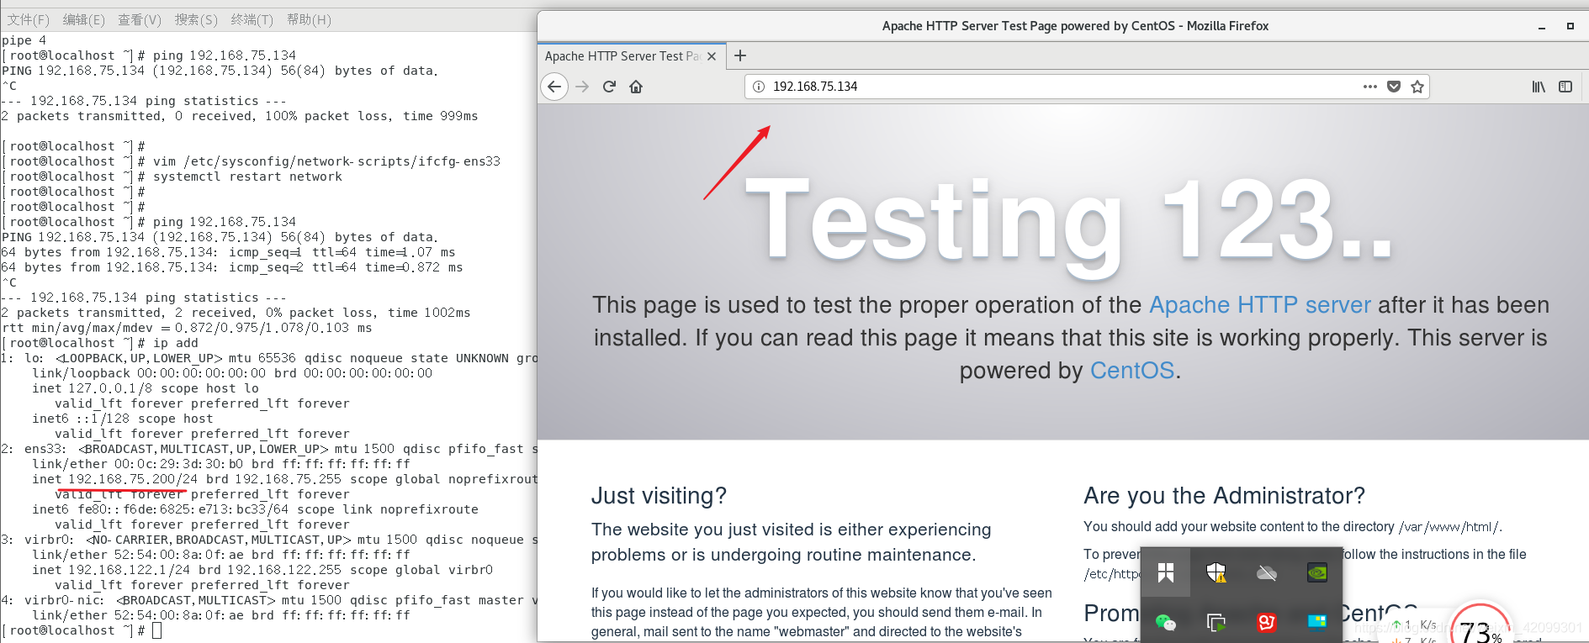Open the terminal 查看(V) menu
Image resolution: width=1589 pixels, height=643 pixels.
[140, 19]
